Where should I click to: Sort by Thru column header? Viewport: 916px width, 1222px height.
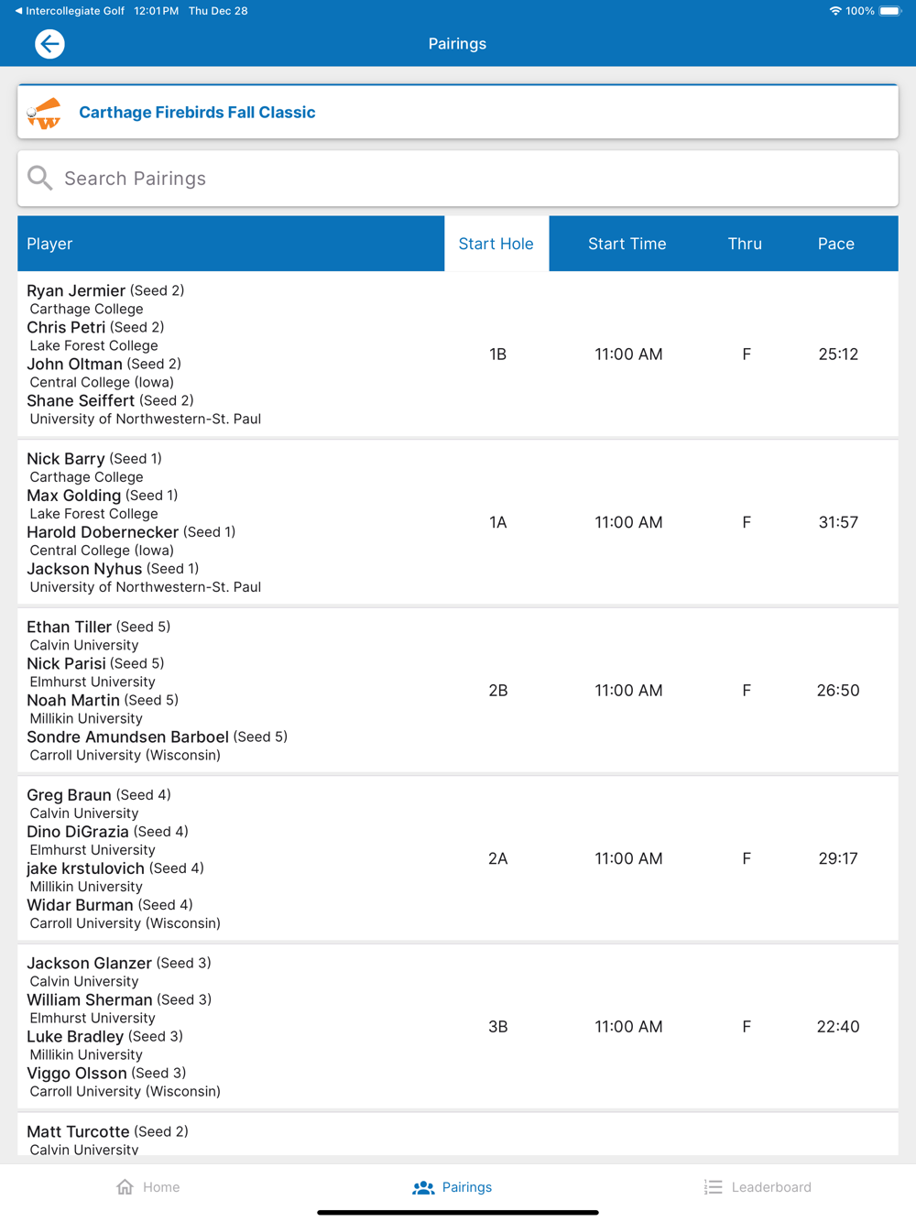pos(745,244)
